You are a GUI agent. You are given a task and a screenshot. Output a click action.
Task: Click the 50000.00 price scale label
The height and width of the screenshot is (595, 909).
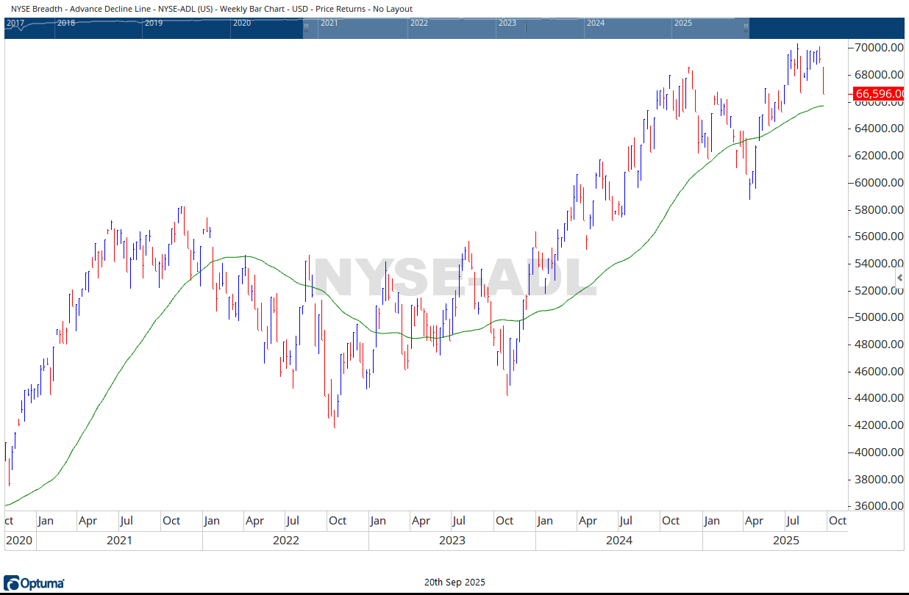(879, 317)
